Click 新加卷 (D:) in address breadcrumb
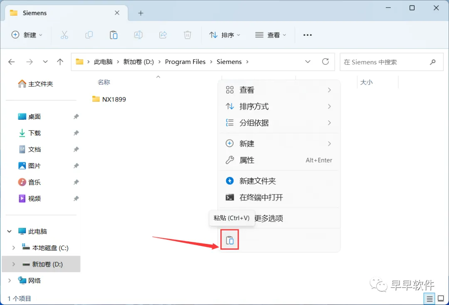 138,62
